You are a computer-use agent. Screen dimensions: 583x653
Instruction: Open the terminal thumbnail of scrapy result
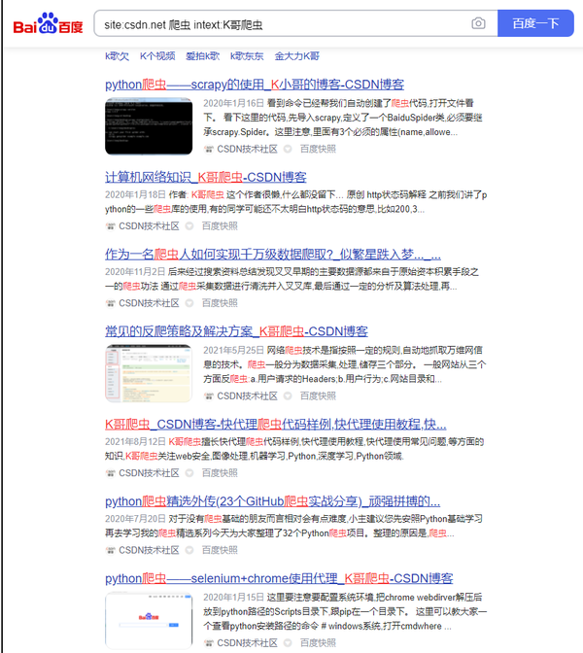(x=149, y=126)
